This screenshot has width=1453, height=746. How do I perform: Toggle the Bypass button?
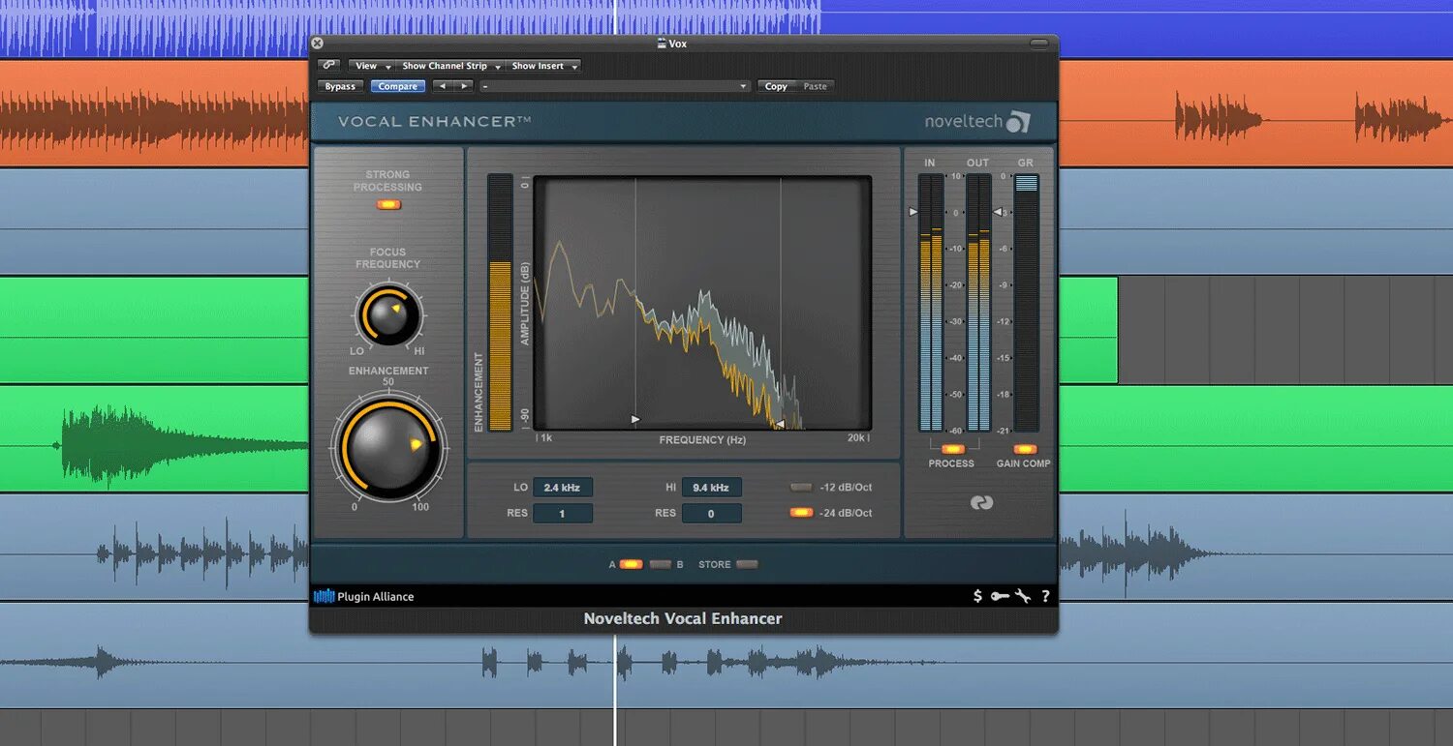(x=340, y=86)
